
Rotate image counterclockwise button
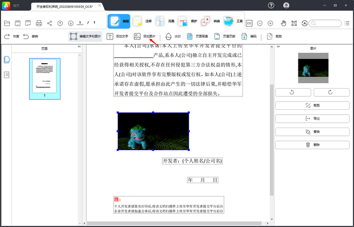click(293, 92)
